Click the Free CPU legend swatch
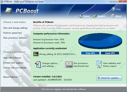Image resolution: width=127 pixels, height=92 pixels. tap(90, 53)
